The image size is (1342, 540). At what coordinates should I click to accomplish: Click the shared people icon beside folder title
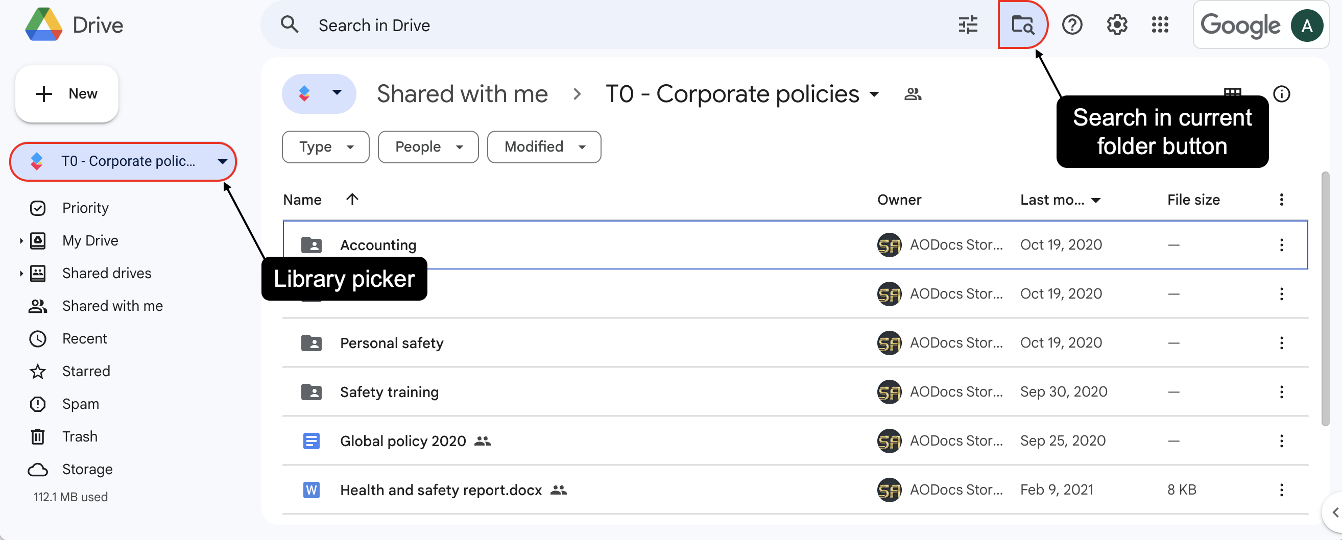(x=913, y=94)
